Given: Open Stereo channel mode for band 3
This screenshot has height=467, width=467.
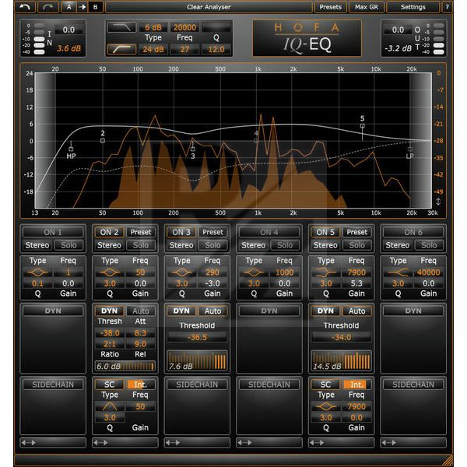Looking at the screenshot, I should click(181, 245).
